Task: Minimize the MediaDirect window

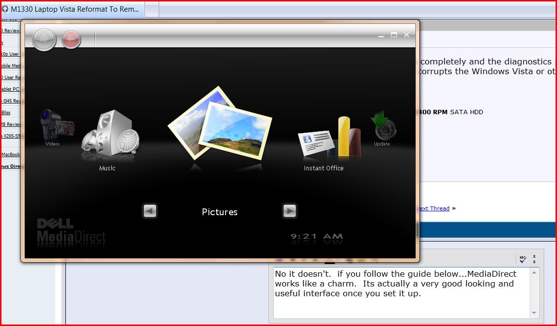Action: tap(381, 35)
